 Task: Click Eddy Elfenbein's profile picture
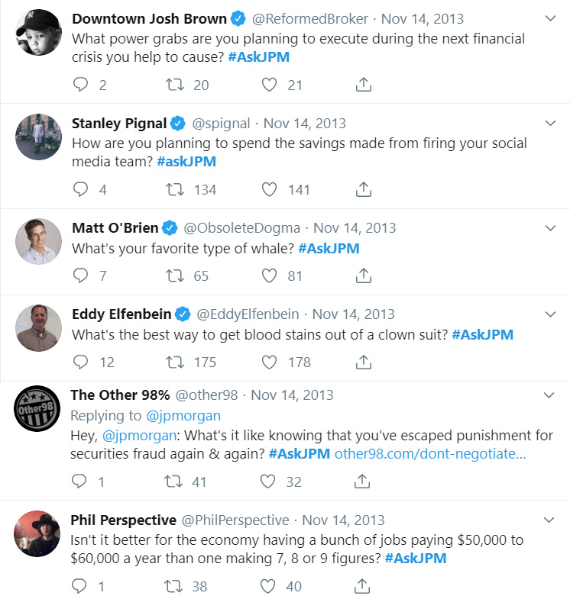tap(38, 327)
